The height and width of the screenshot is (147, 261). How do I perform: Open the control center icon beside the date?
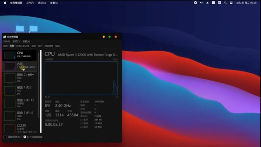231,3
